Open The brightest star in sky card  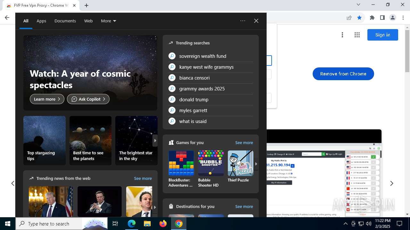[136, 141]
